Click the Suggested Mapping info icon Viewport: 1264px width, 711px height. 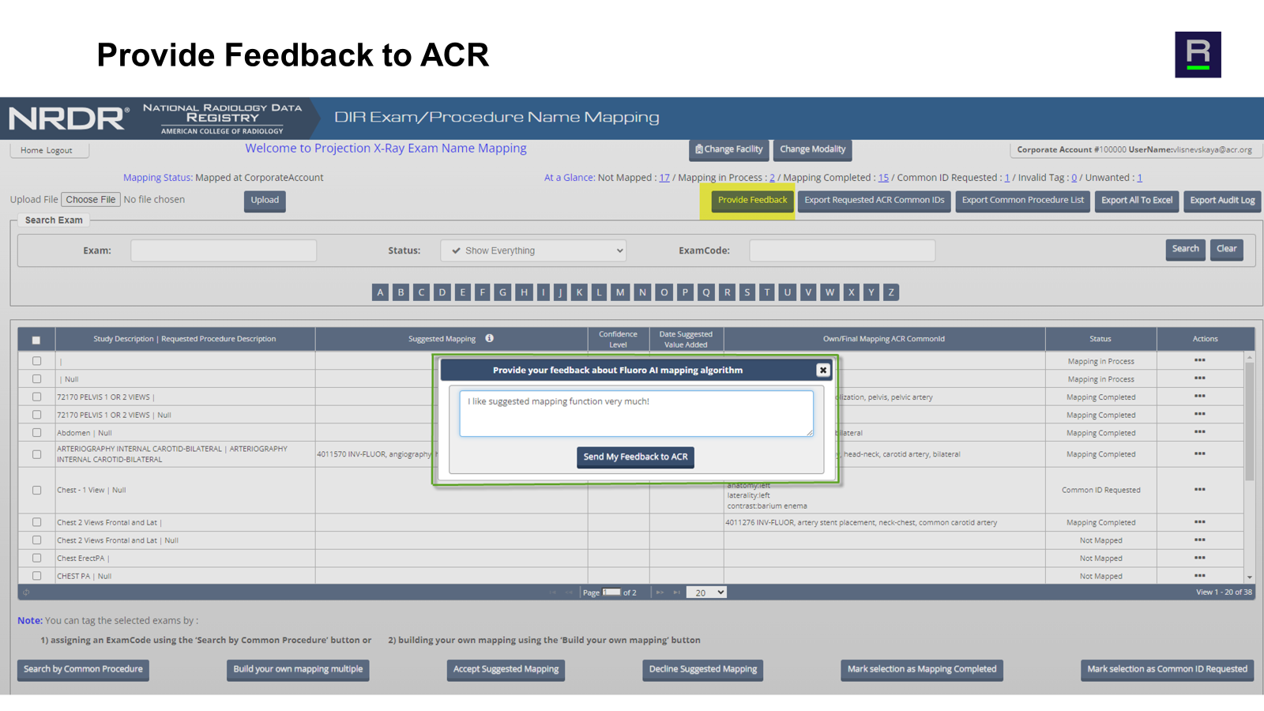click(489, 338)
